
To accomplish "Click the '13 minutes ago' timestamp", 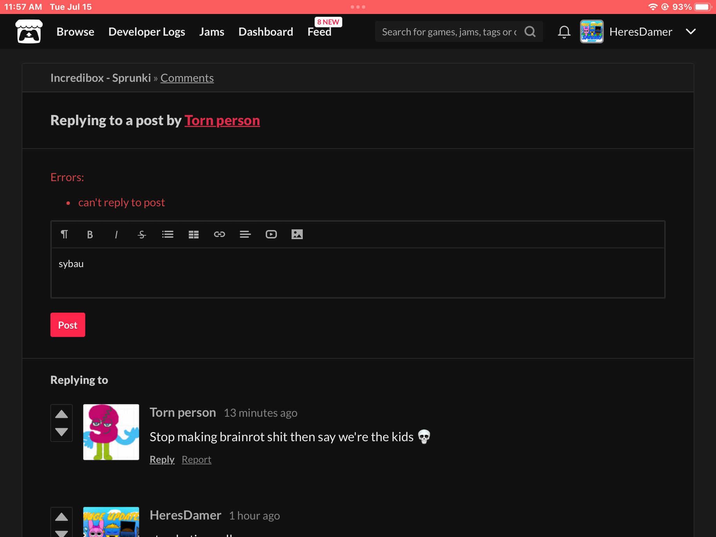I will [260, 413].
